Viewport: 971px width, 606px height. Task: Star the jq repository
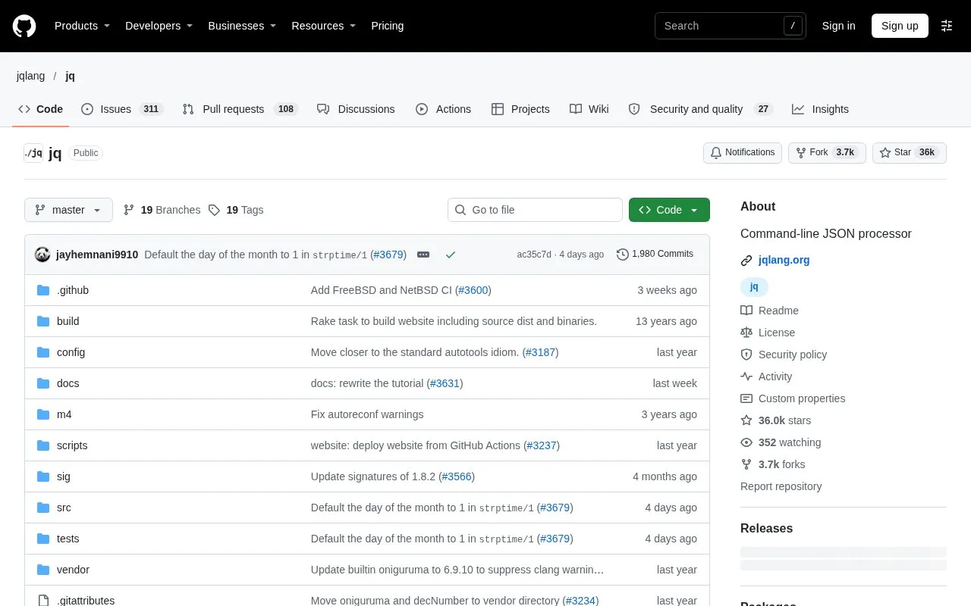click(x=909, y=152)
